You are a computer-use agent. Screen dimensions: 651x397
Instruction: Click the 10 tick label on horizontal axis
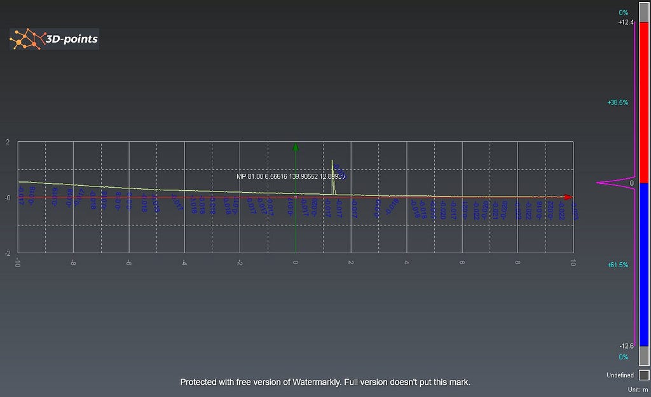pos(573,263)
